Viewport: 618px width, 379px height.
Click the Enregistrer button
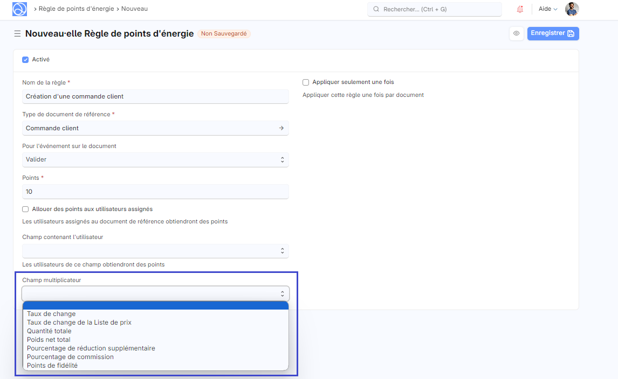553,33
